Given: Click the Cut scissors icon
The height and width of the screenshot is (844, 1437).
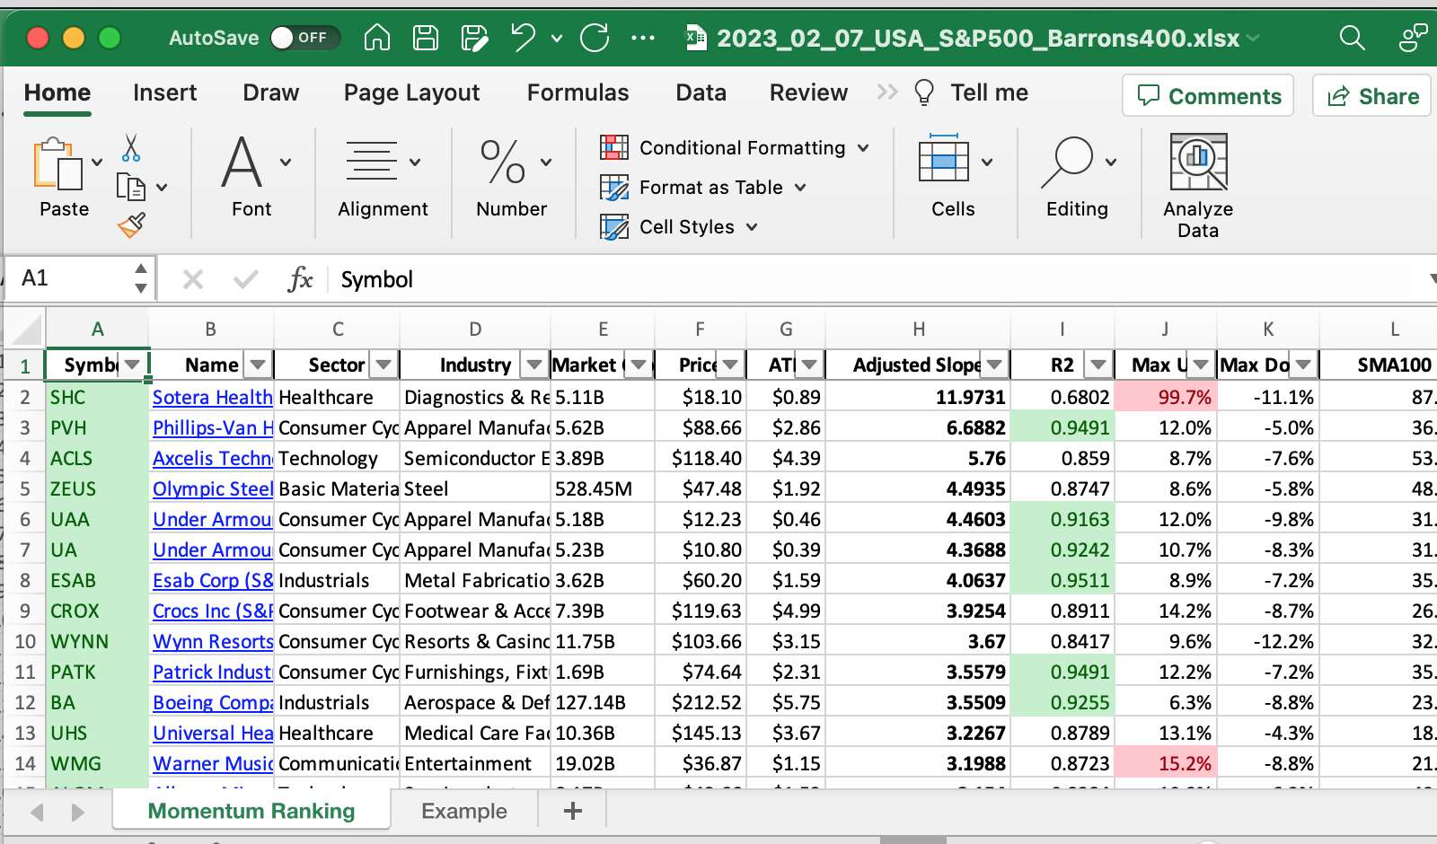Looking at the screenshot, I should point(131,148).
